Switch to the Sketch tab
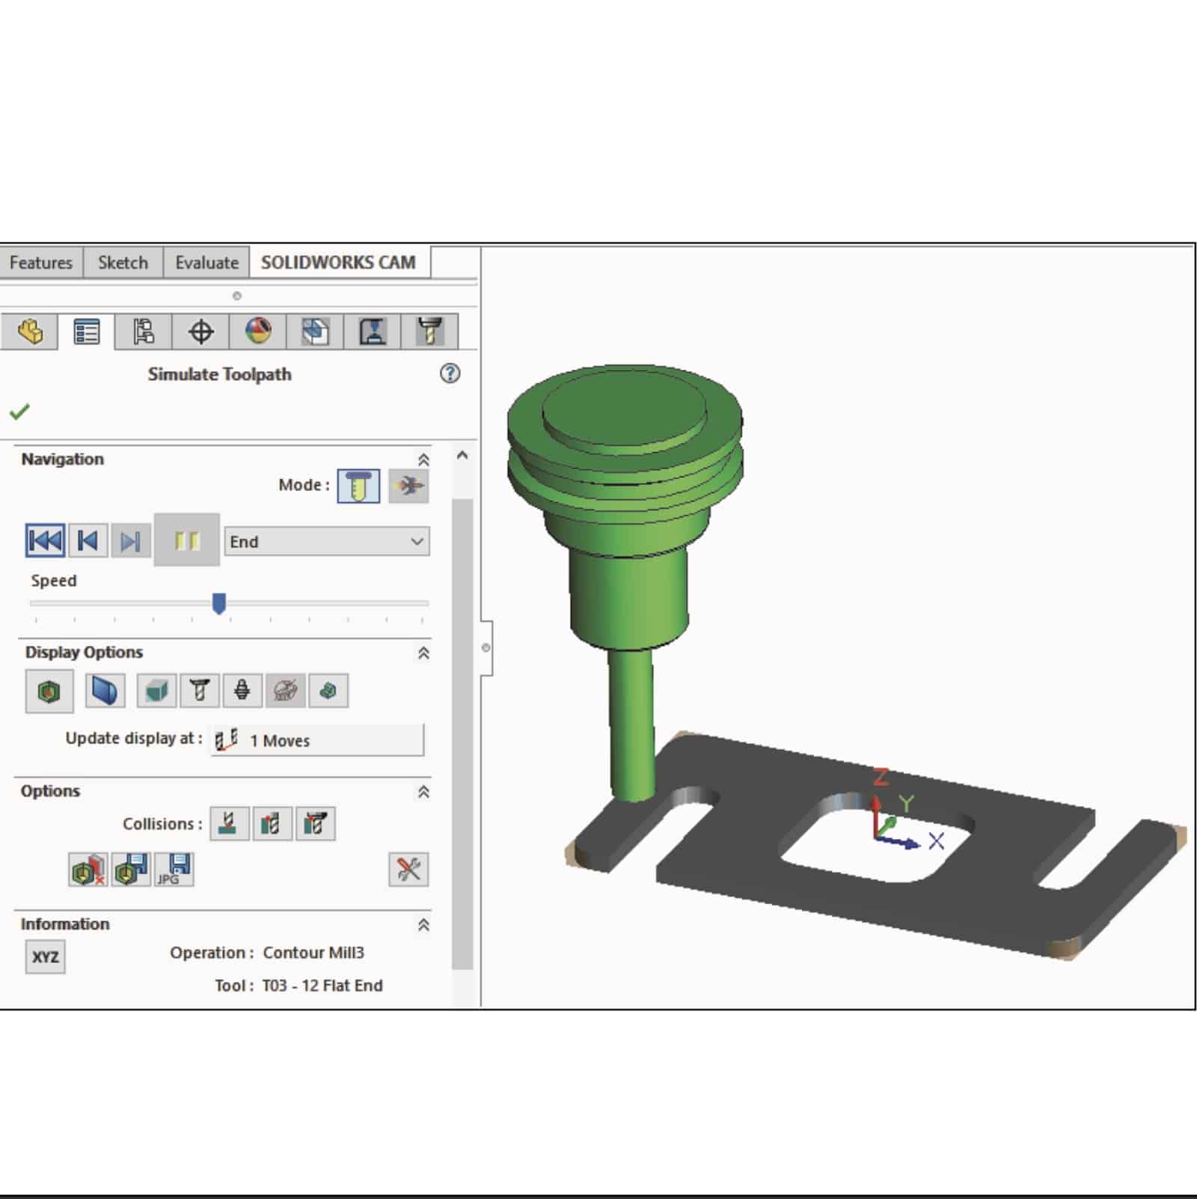Screen dimensions: 1197x1199 [x=123, y=263]
